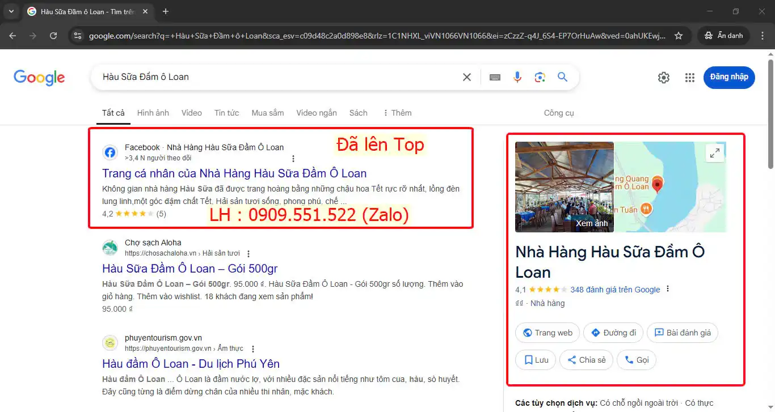
Task: Click the Lưu save button
Action: point(536,360)
